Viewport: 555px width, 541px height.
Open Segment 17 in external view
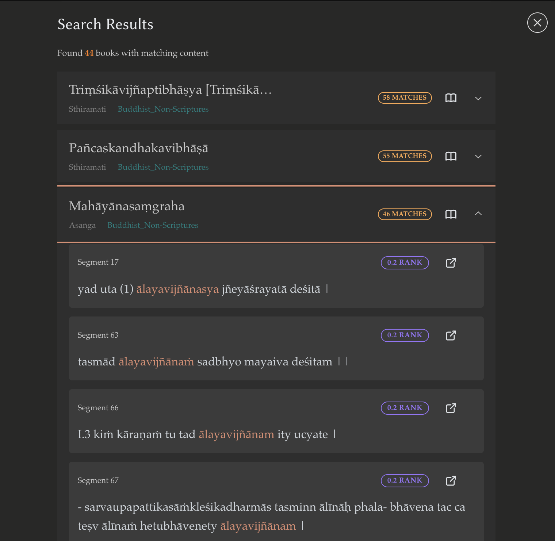(451, 263)
